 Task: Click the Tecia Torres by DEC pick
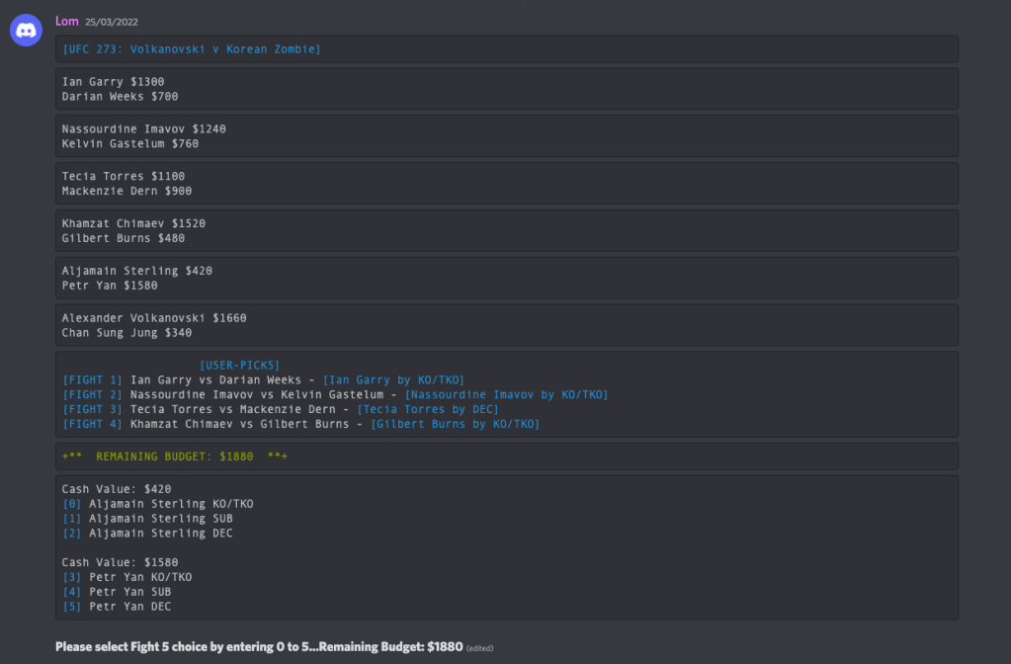[428, 409]
